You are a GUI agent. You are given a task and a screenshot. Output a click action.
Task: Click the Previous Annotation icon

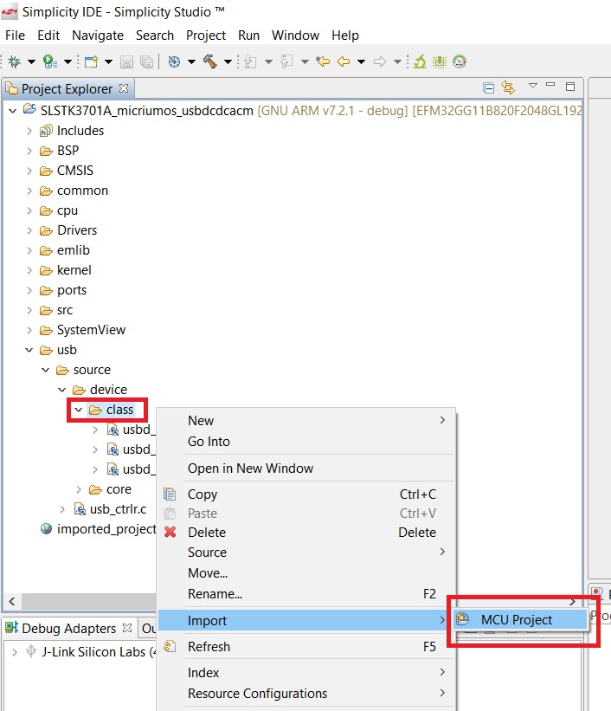[286, 61]
